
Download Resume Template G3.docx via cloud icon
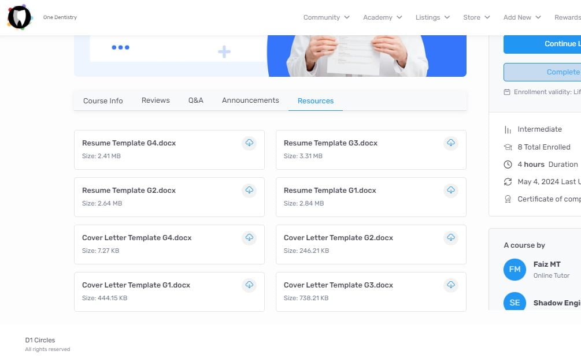point(451,143)
